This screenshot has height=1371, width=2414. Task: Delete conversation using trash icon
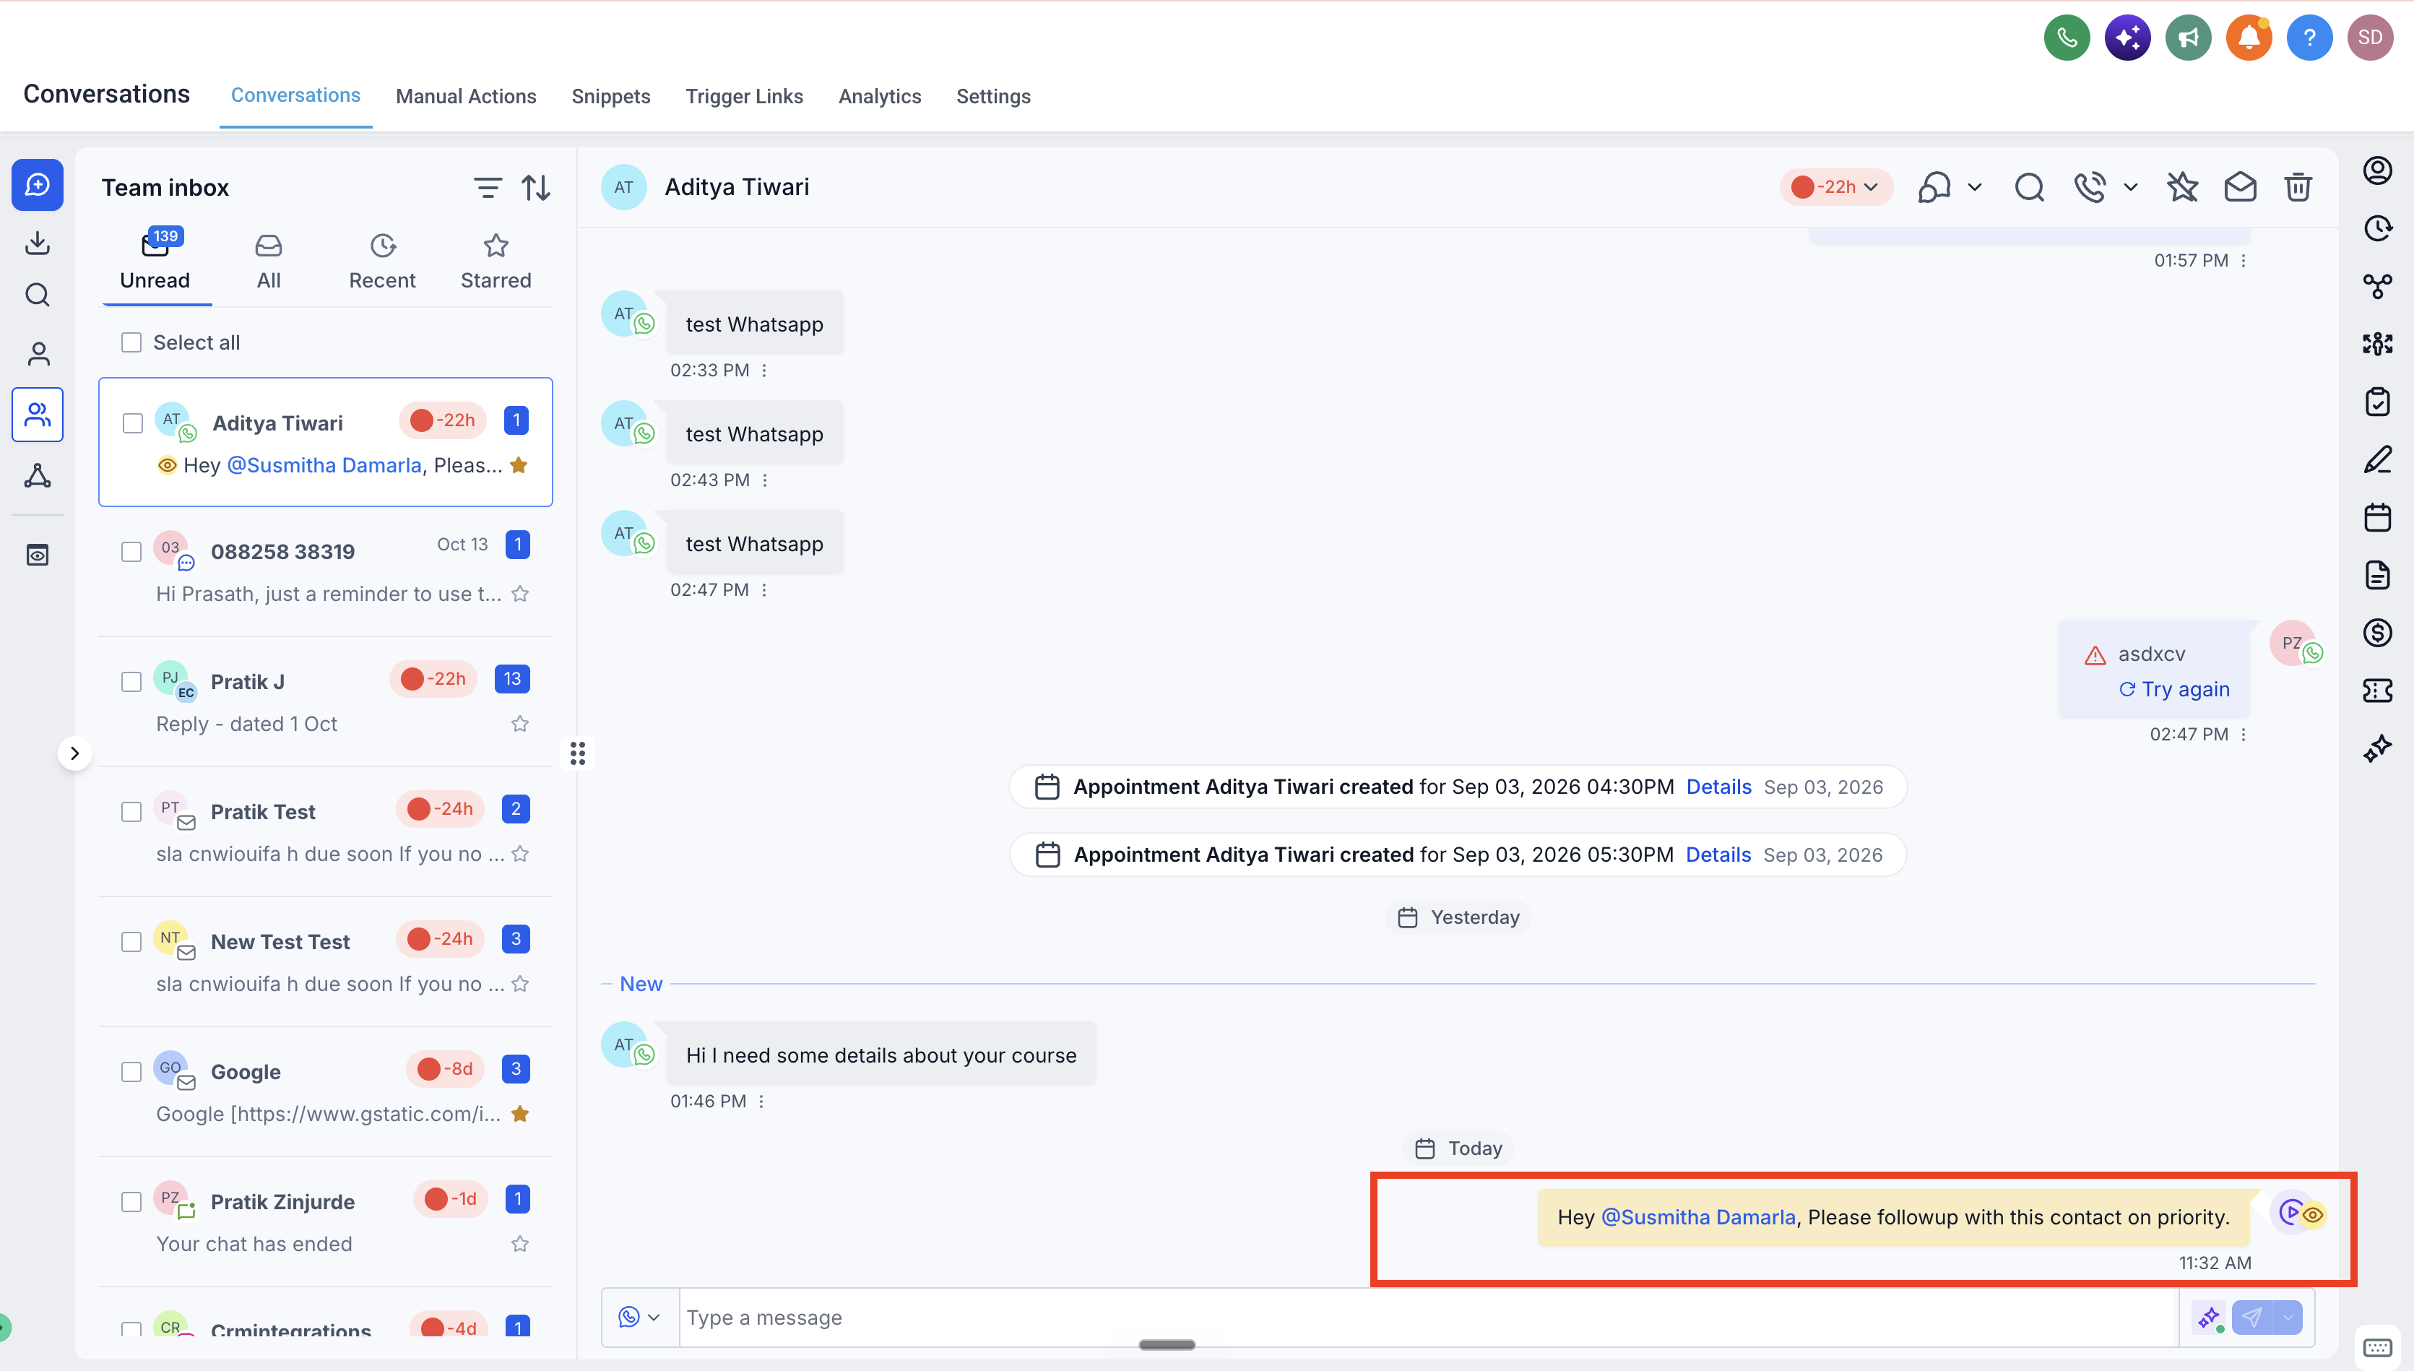point(2297,187)
